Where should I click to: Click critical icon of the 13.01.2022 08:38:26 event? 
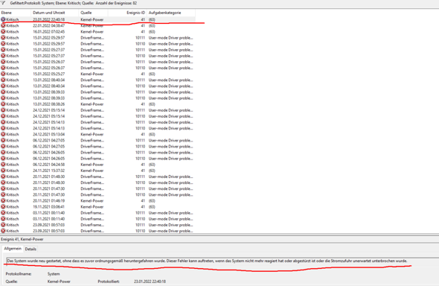point(3,104)
